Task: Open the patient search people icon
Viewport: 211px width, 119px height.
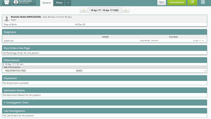Action: pos(7,2)
